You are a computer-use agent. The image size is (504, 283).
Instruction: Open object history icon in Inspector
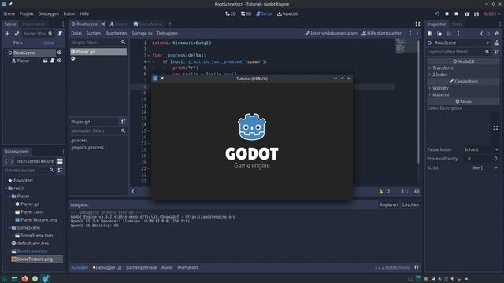[x=497, y=34]
